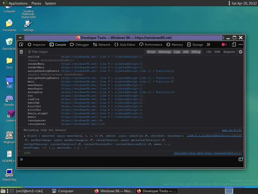Switch to the Console tab
Screen dimensions: 258x194
[58, 44]
